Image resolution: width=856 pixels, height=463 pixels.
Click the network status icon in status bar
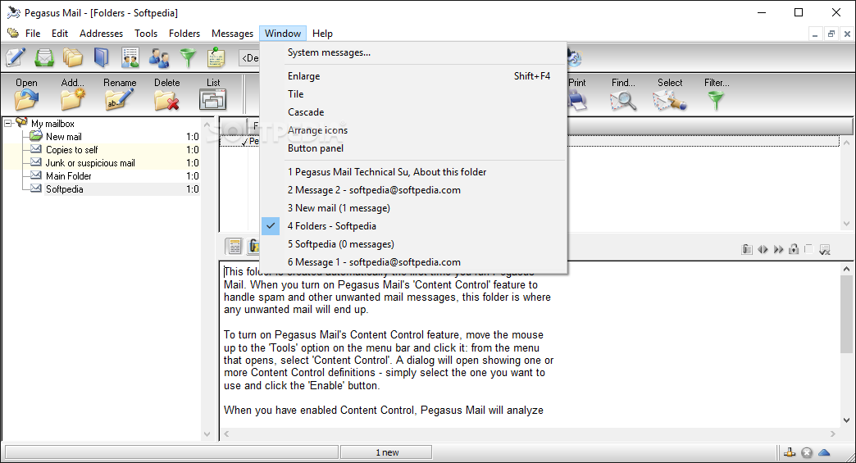coord(790,452)
